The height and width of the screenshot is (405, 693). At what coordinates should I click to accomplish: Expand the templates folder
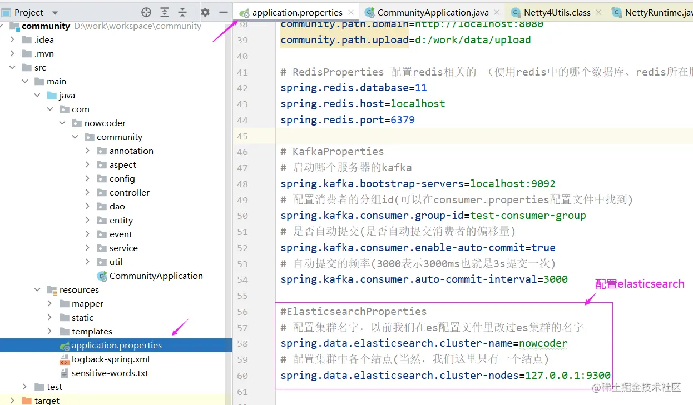(50, 332)
